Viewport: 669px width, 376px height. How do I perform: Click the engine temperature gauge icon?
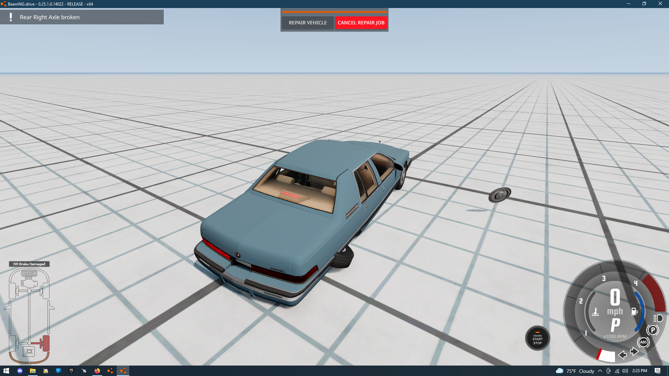595,312
